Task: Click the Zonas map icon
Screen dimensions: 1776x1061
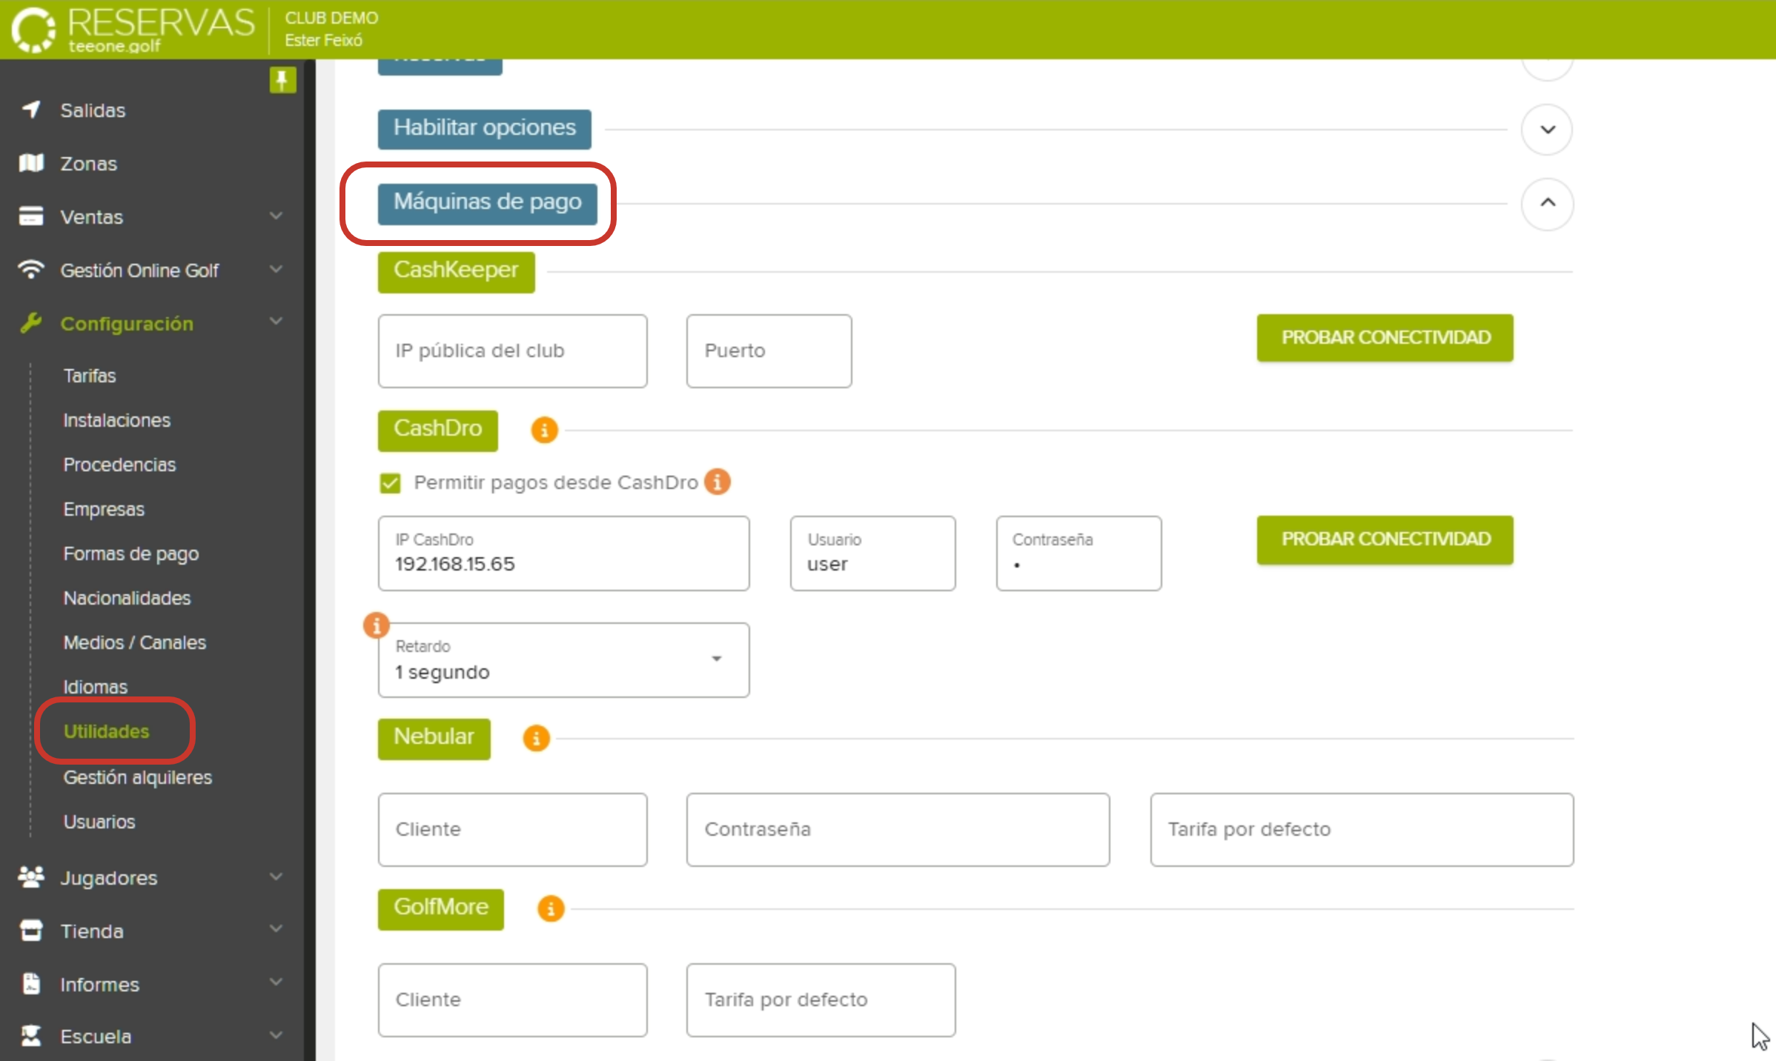Action: (x=31, y=163)
